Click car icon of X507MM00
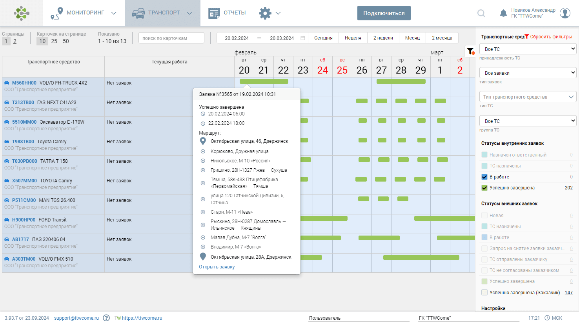Image resolution: width=579 pixels, height=324 pixels. pyautogui.click(x=7, y=181)
